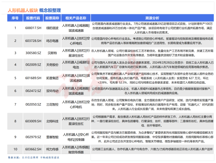216x163 pixels.
Task: Select stock code 601689.SH
Action: (x=33, y=78)
